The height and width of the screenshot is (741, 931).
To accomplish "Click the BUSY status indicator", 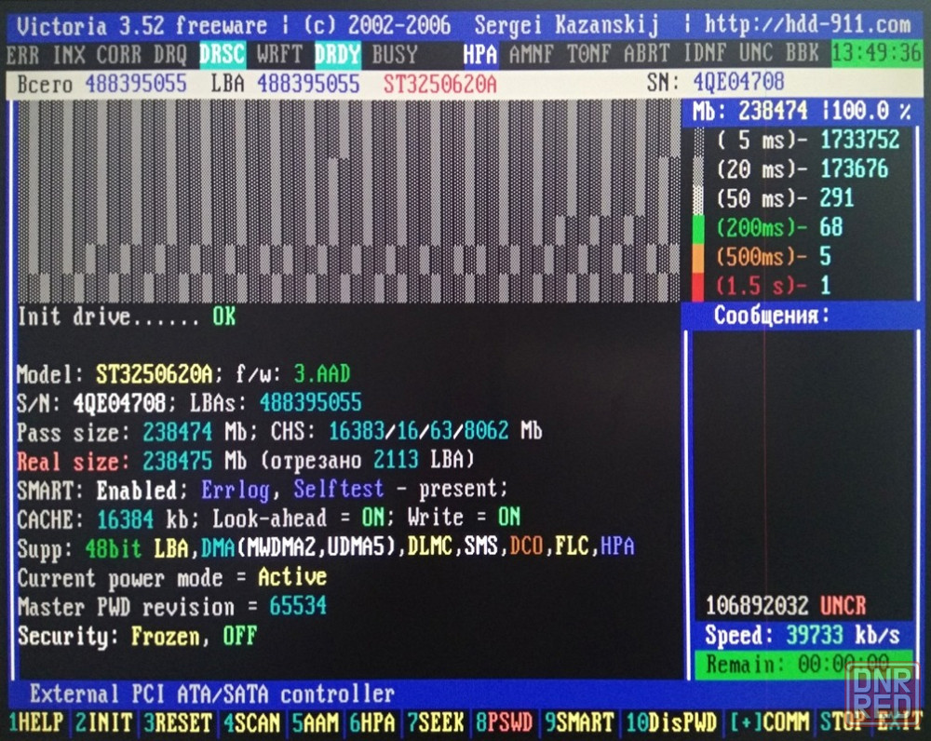I will tap(395, 55).
